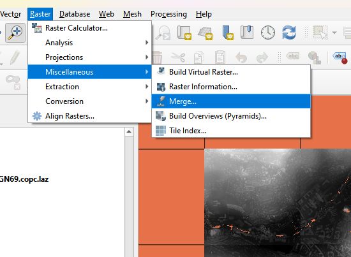Click the Delete Selected trash icon
351x257 pixels.
[x=157, y=57]
